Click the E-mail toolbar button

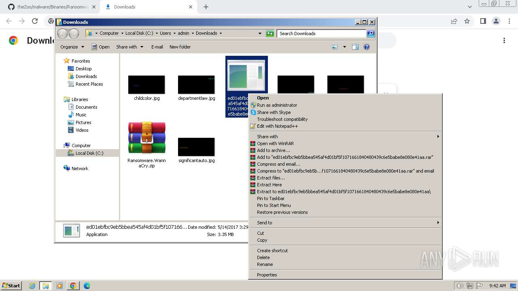coord(157,47)
